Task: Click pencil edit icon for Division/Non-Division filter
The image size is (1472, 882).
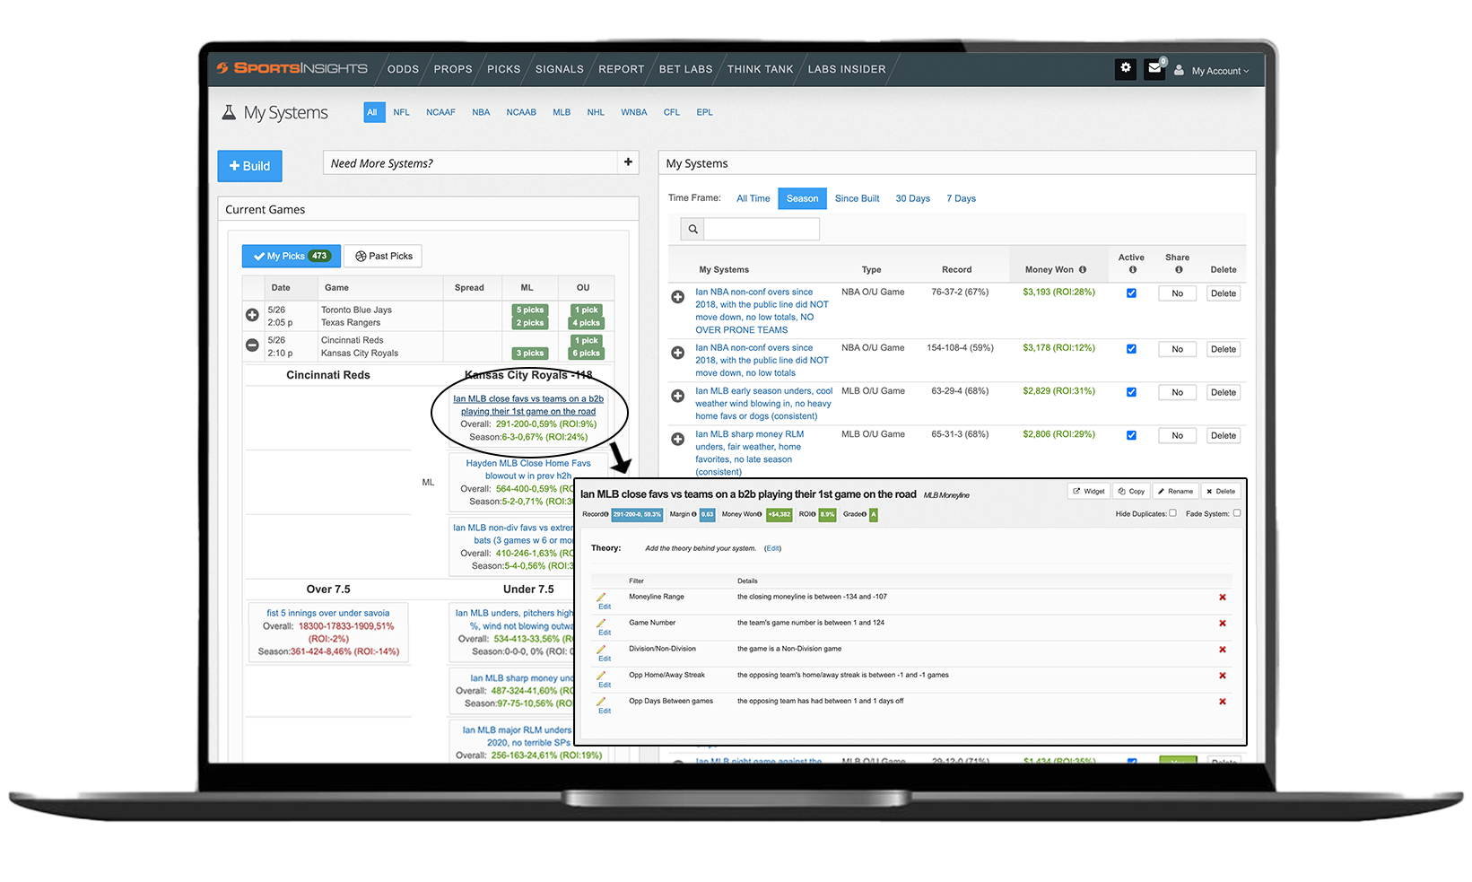Action: [x=602, y=650]
